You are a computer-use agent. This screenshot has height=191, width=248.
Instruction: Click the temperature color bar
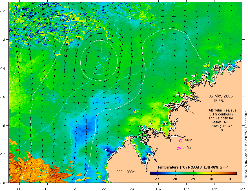pyautogui.click(x=193, y=173)
